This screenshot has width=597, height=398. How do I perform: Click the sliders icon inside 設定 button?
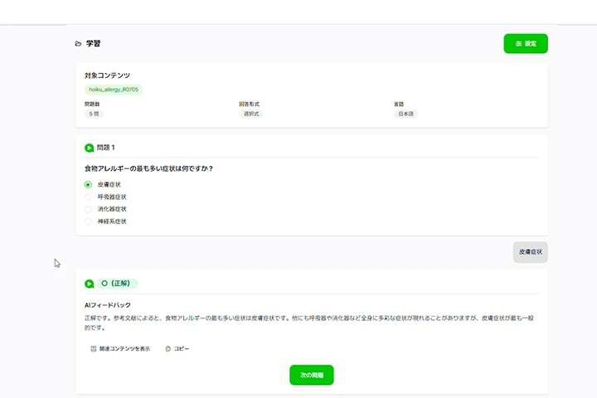pos(518,44)
